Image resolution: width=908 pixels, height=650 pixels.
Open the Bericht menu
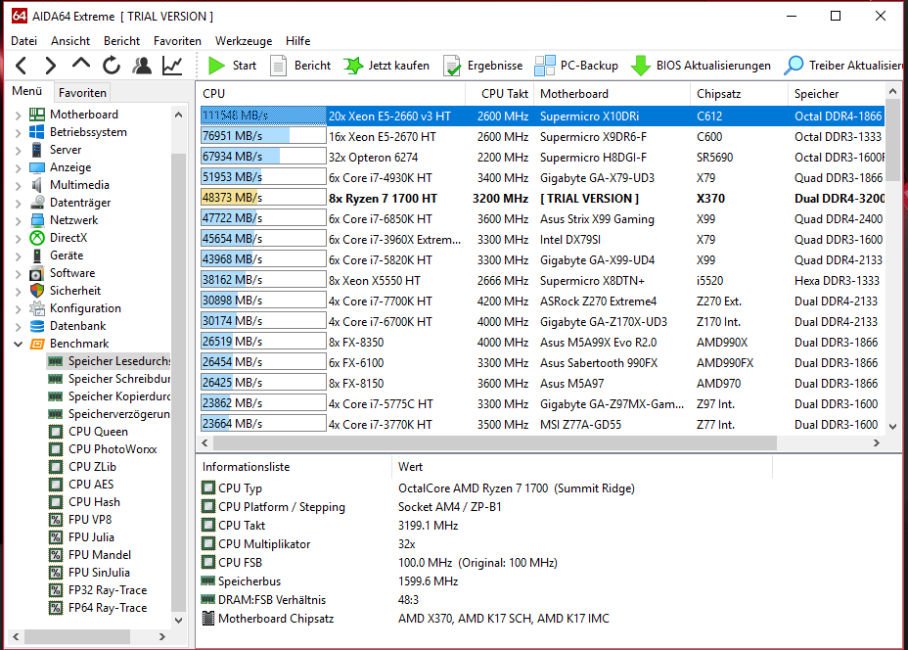tap(121, 40)
